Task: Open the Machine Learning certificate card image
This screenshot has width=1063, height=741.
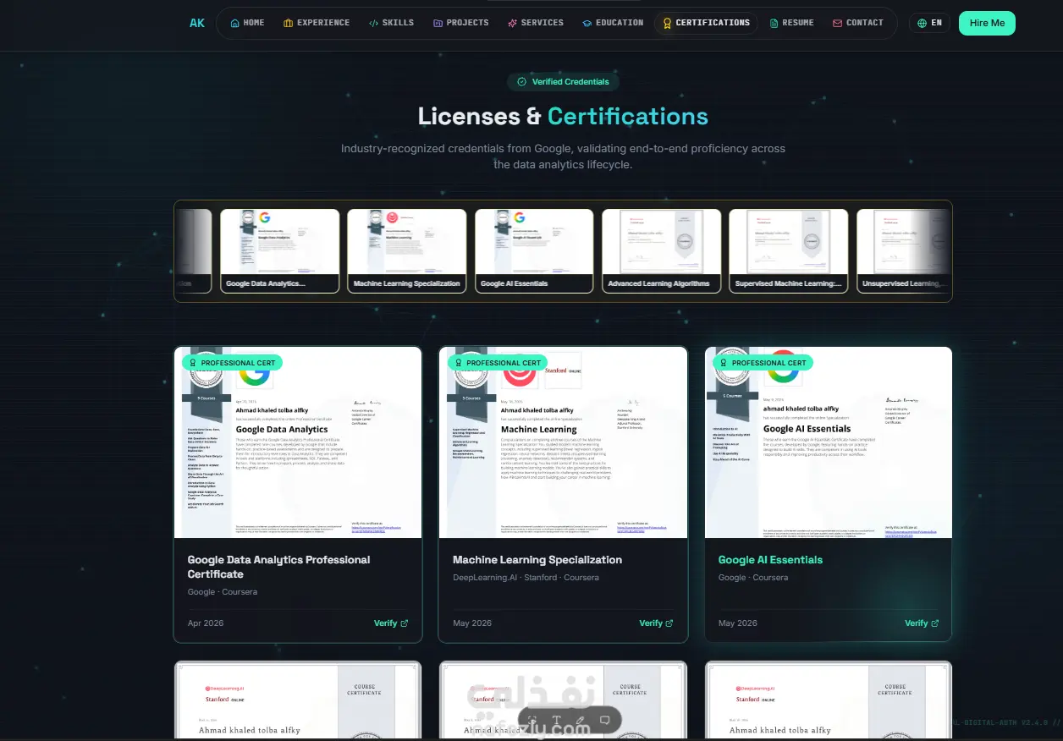Action: click(x=563, y=442)
